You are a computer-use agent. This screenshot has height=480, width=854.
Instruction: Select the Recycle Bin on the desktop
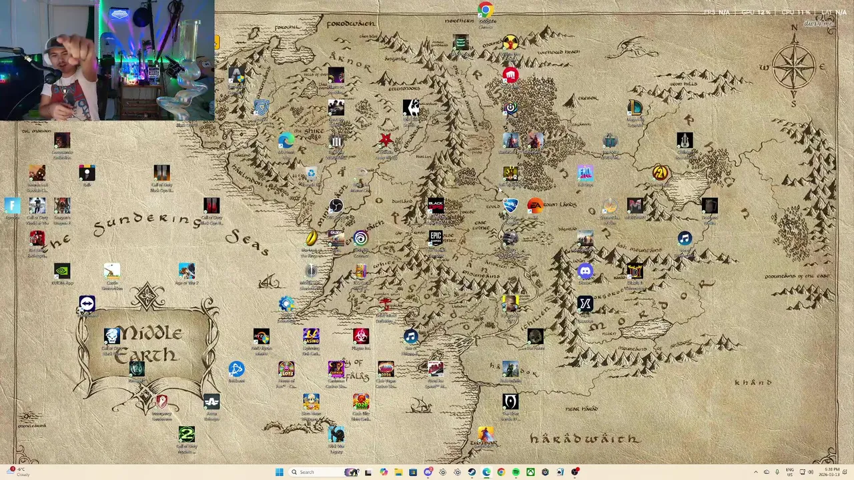point(311,173)
